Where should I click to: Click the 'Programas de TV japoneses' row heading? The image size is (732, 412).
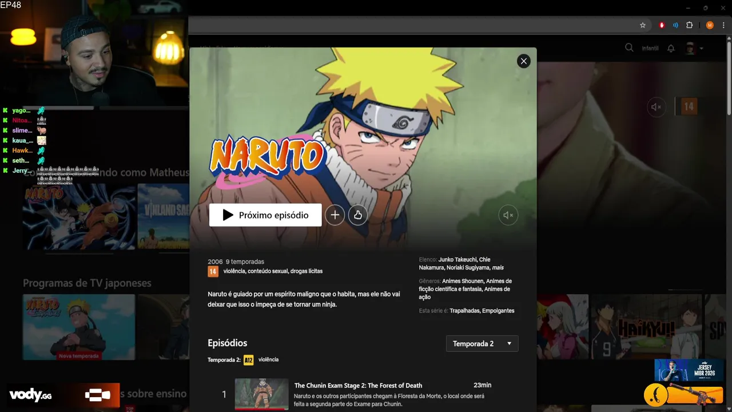(x=87, y=283)
